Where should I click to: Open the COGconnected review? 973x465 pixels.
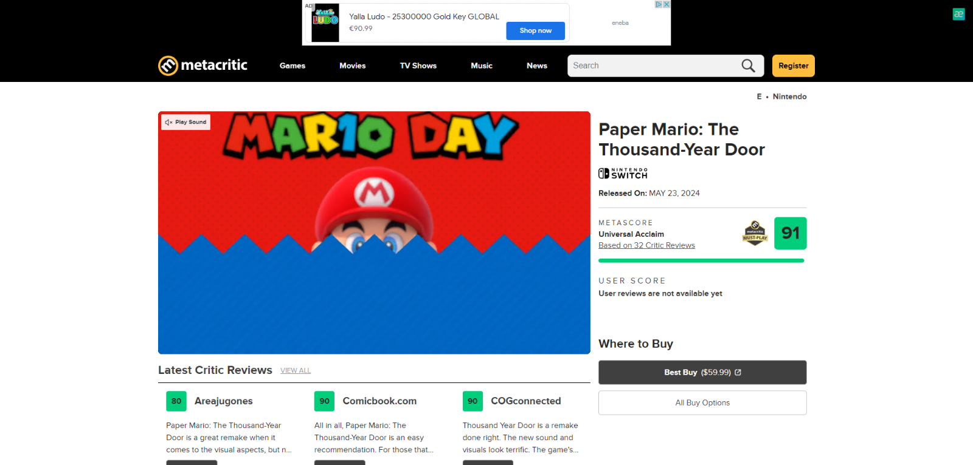(x=526, y=401)
